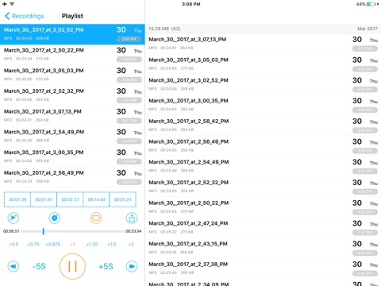The height and width of the screenshot is (286, 381).
Task: Set playback speed to x1
Action: coord(72,244)
